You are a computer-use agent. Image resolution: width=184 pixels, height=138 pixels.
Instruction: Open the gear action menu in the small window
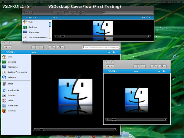pos(163,66)
